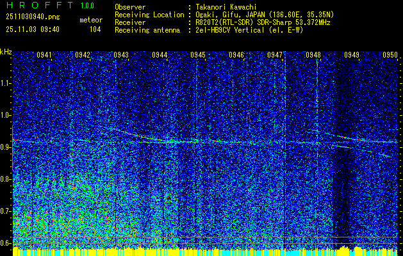
Task: Click the 0947 time marker
Action: pos(275,54)
